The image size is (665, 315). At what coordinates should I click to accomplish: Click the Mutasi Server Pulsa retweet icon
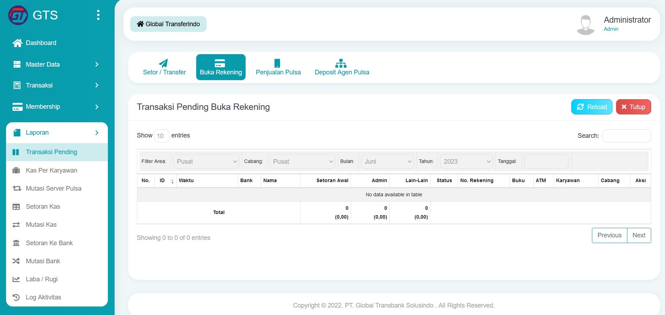point(17,189)
